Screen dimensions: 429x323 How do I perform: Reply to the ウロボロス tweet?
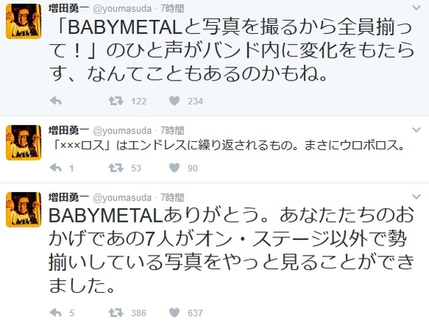pyautogui.click(x=55, y=168)
